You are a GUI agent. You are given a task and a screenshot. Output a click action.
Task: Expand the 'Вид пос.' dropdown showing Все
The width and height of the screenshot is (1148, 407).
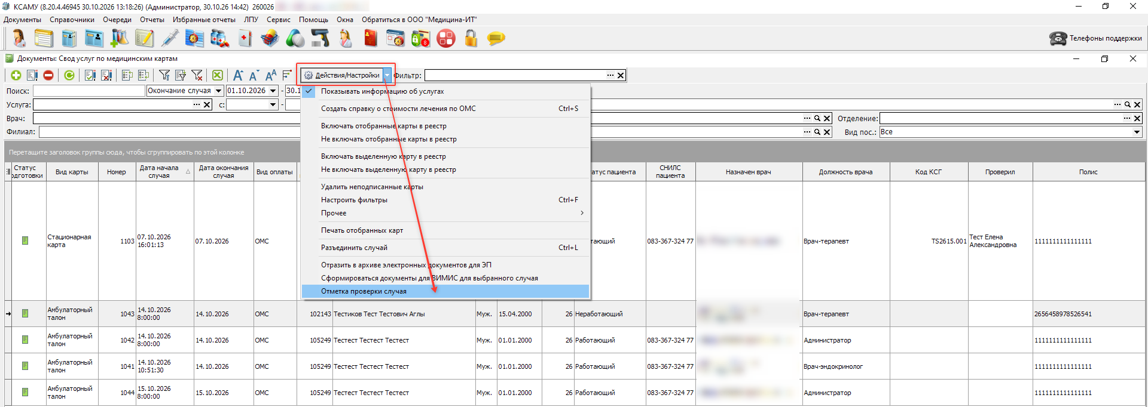click(x=1137, y=132)
